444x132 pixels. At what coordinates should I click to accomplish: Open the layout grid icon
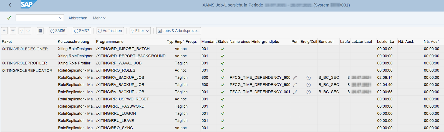pyautogui.click(x=40, y=31)
